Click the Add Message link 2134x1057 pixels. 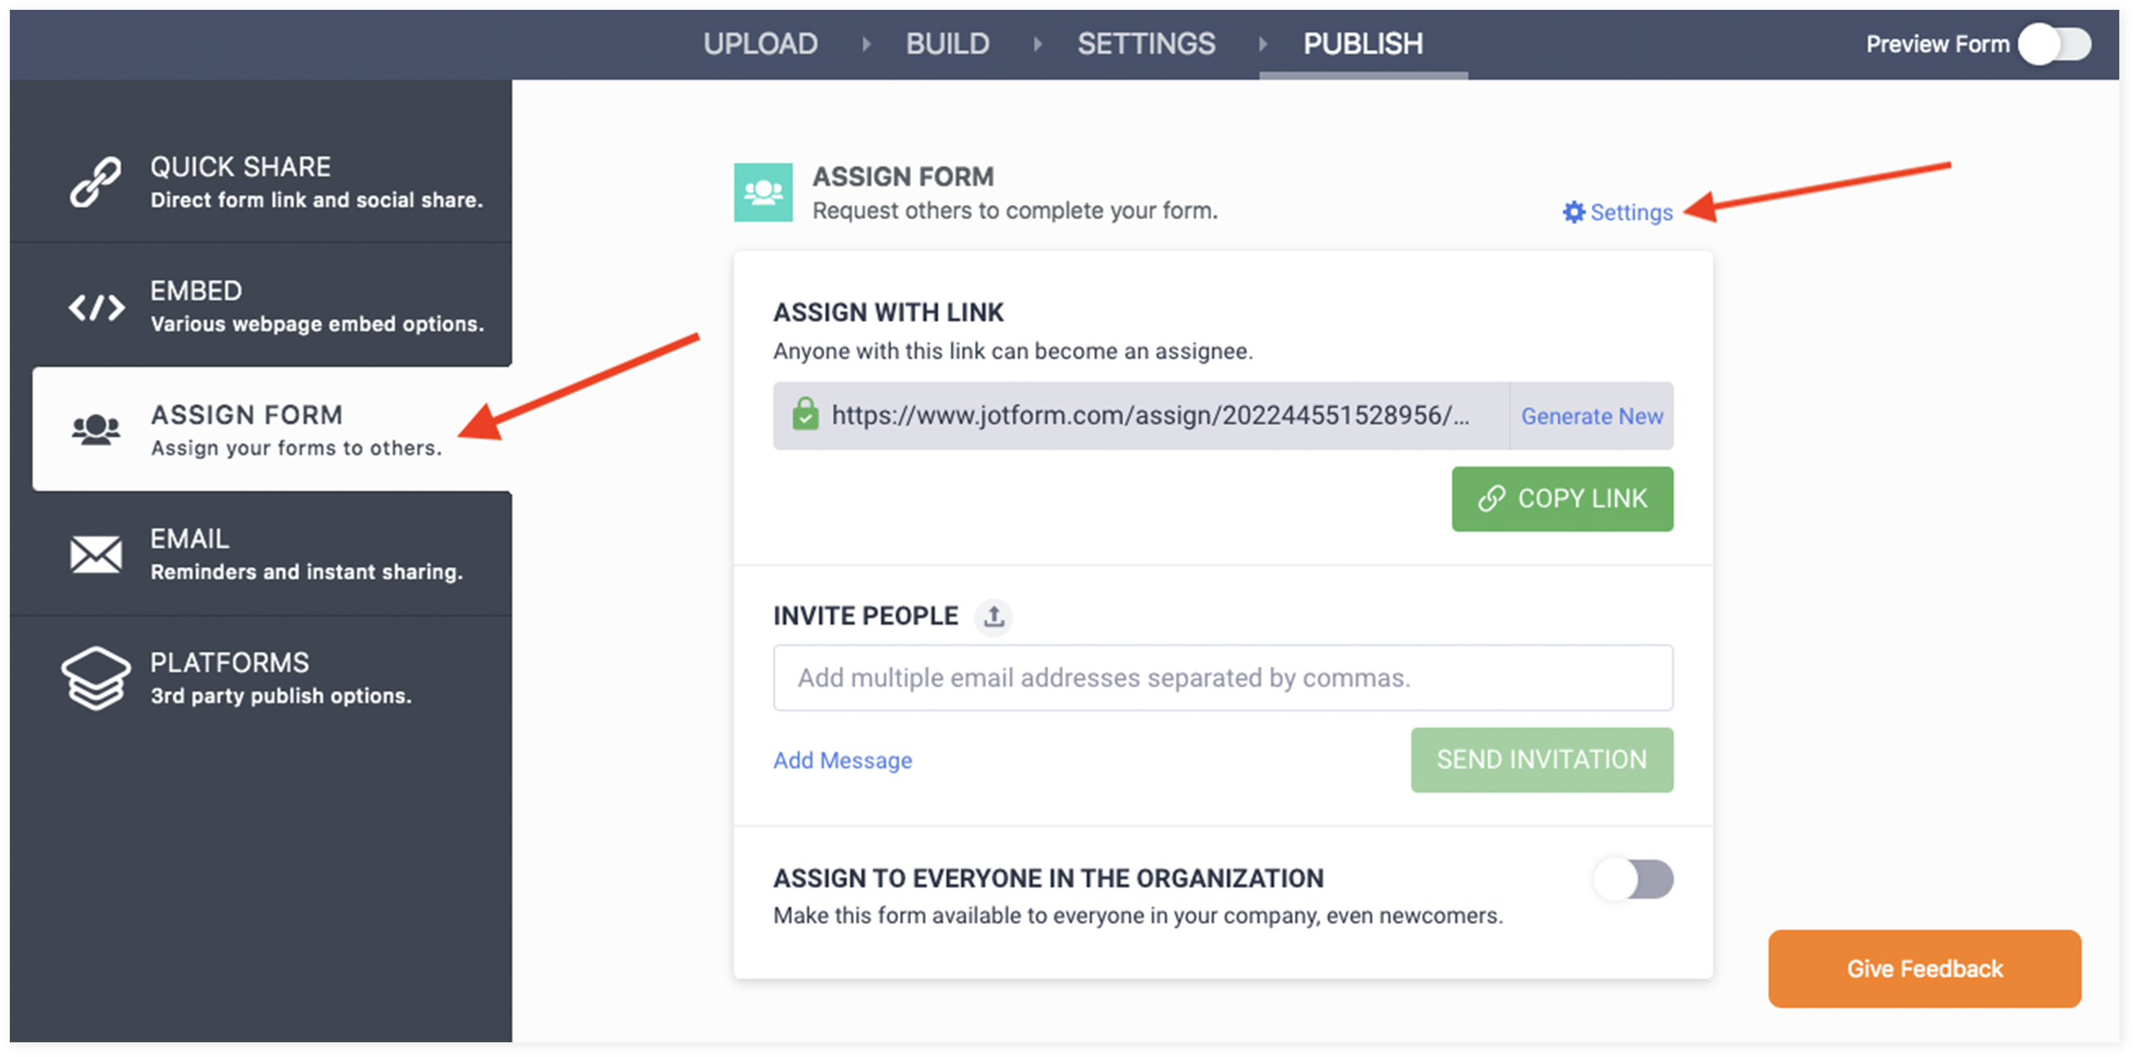(x=842, y=760)
